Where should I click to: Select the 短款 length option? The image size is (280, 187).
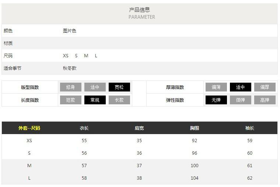coord(70,100)
